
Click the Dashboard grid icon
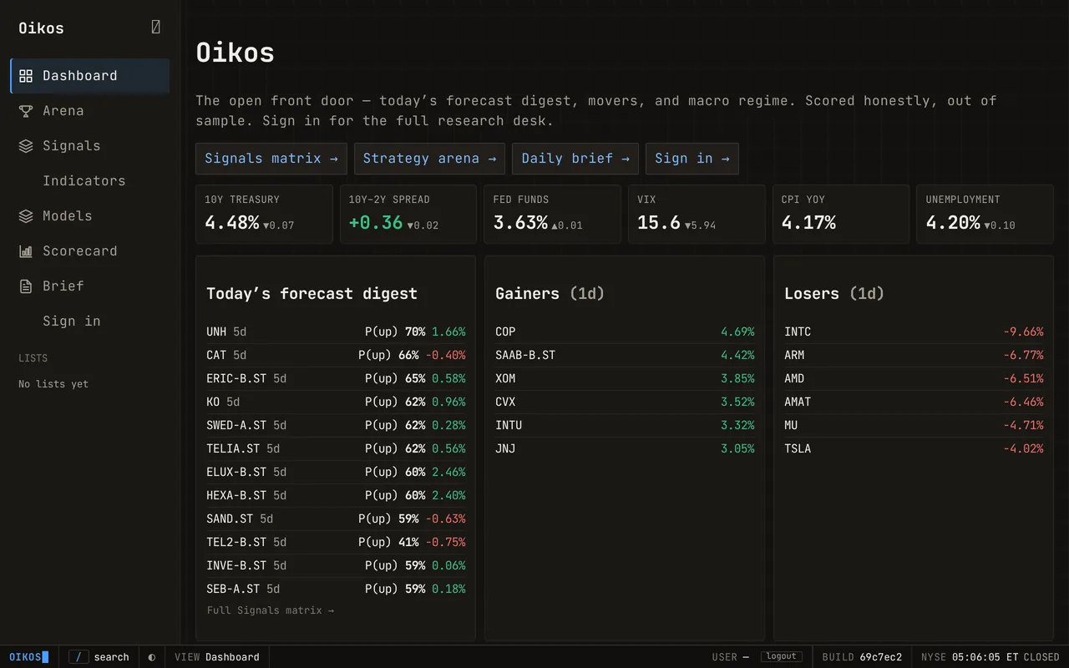tap(26, 76)
